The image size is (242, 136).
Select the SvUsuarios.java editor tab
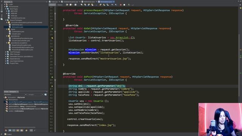[106, 2]
